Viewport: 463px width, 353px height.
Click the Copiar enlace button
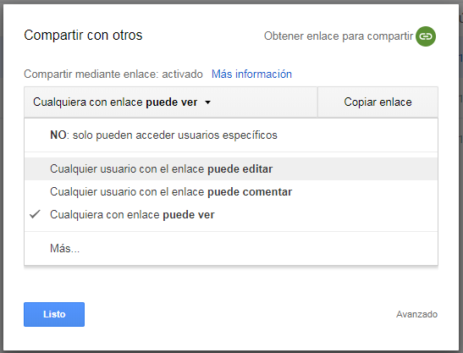(x=378, y=102)
